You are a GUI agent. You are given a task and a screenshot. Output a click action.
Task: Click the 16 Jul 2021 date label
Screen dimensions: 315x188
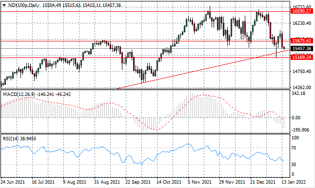43,182
